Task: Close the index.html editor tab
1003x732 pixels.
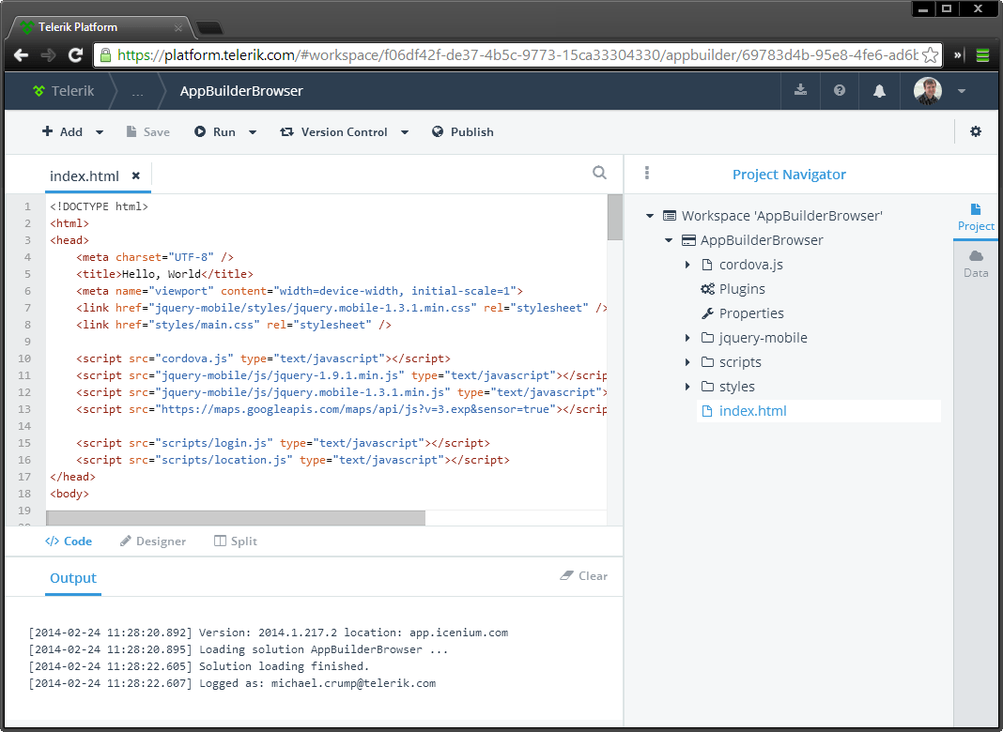Action: (x=135, y=175)
